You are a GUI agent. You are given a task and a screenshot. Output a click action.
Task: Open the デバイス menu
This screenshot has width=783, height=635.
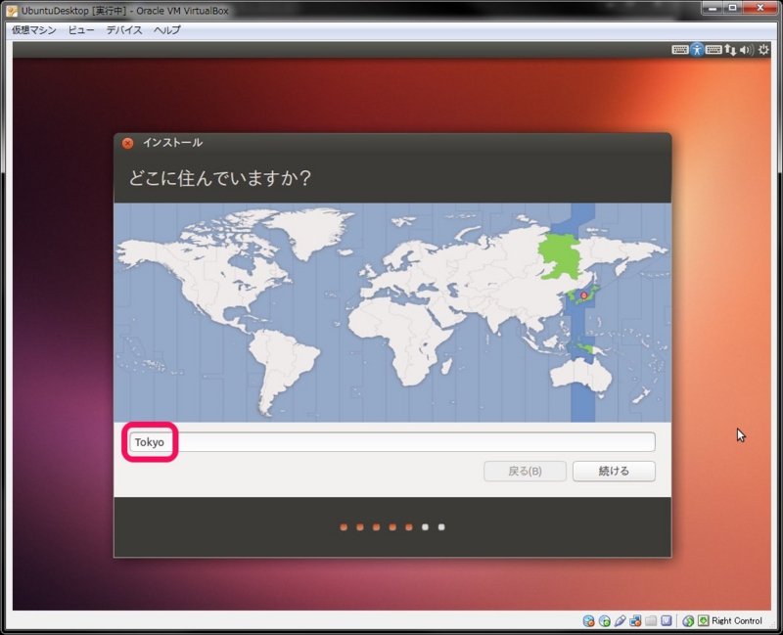(124, 30)
